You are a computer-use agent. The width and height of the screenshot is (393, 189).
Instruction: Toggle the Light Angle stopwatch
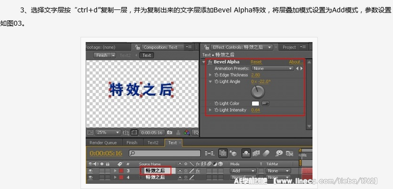click(x=216, y=82)
